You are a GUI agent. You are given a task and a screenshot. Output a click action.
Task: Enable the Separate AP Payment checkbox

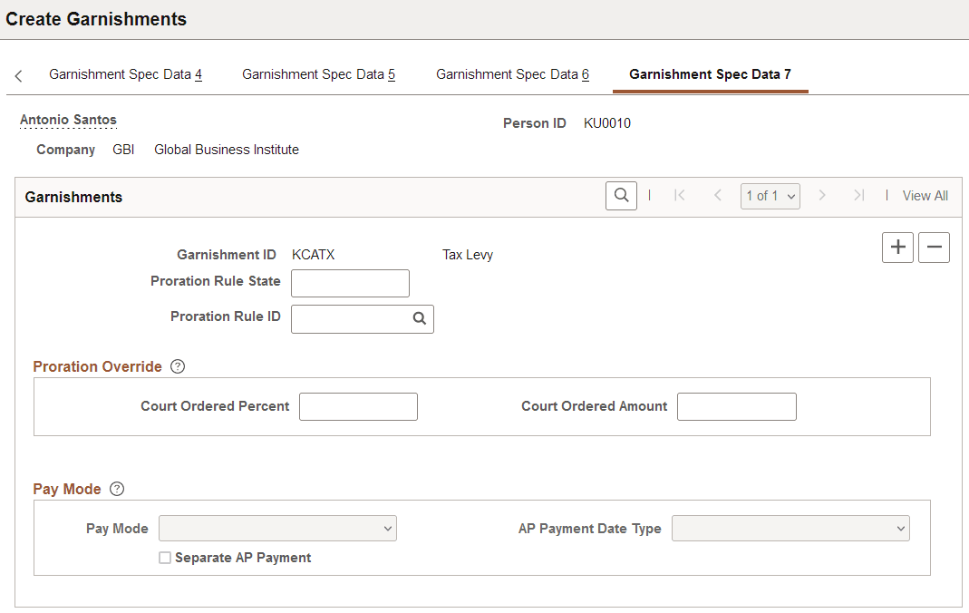point(165,557)
